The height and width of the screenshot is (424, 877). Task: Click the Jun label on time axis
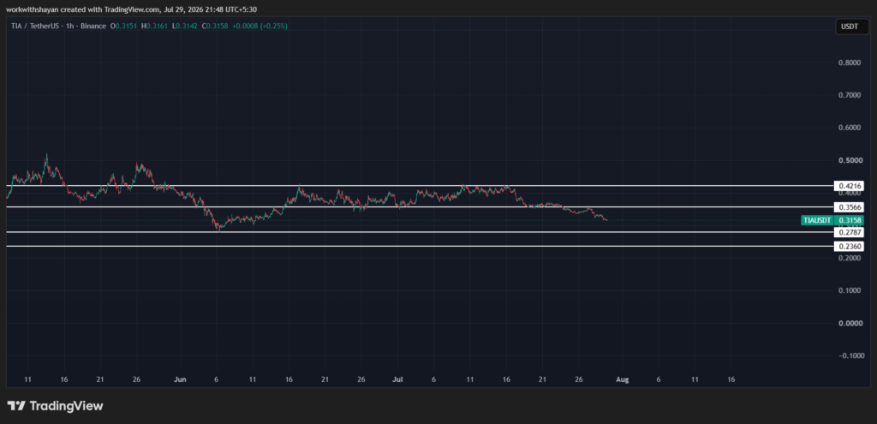[x=180, y=379]
